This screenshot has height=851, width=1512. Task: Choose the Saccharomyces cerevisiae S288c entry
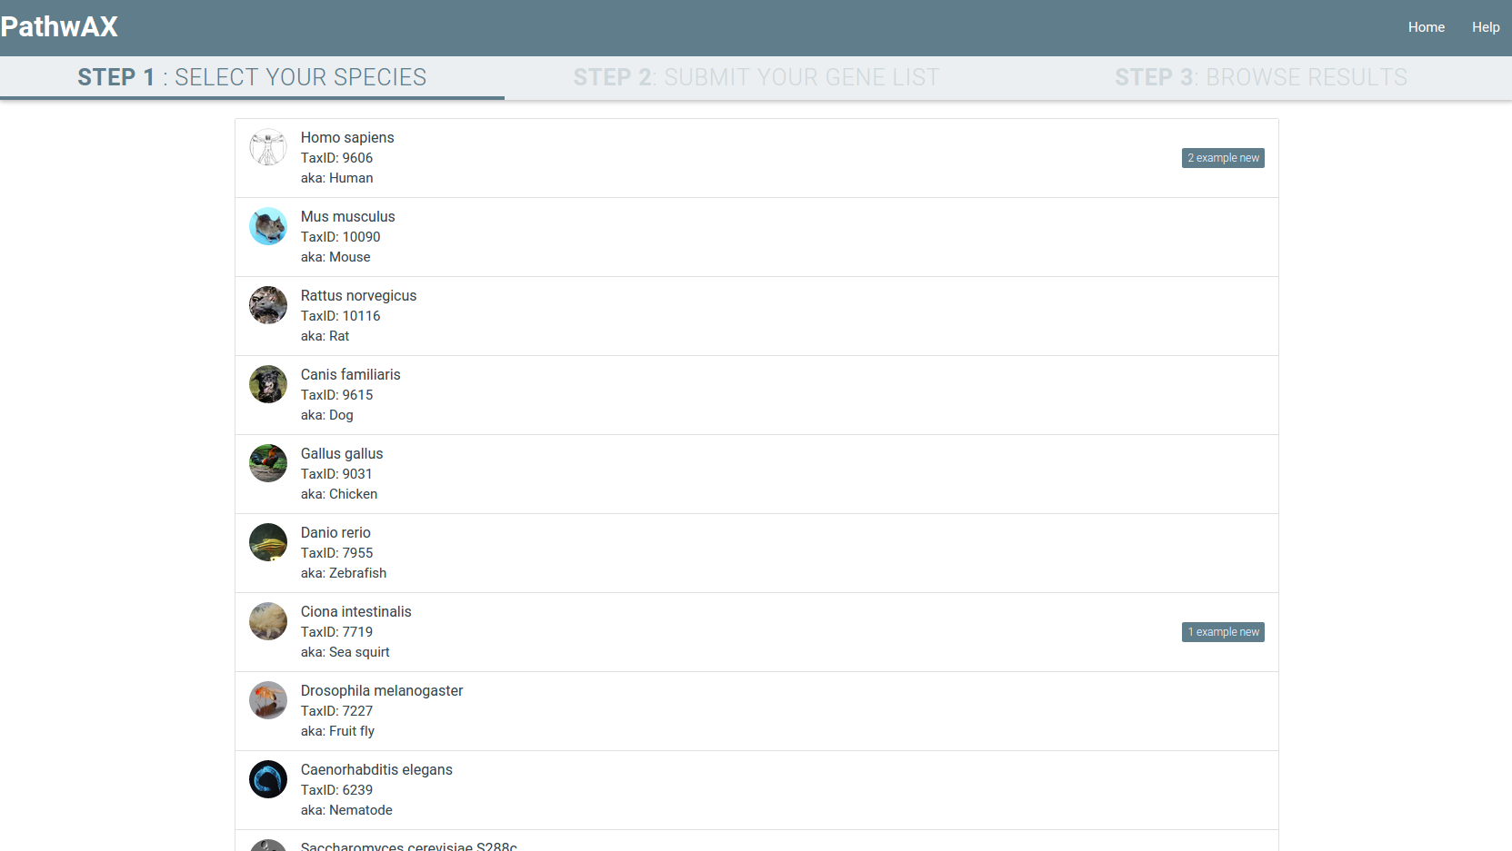click(409, 845)
